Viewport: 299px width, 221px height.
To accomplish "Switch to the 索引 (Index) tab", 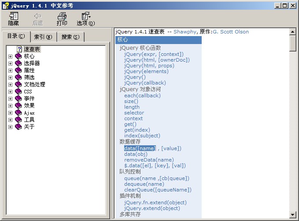I will [43, 37].
